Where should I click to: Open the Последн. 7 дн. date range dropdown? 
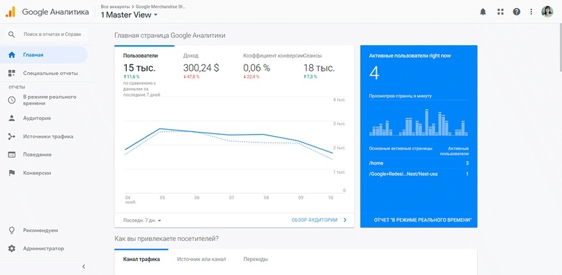tap(142, 220)
